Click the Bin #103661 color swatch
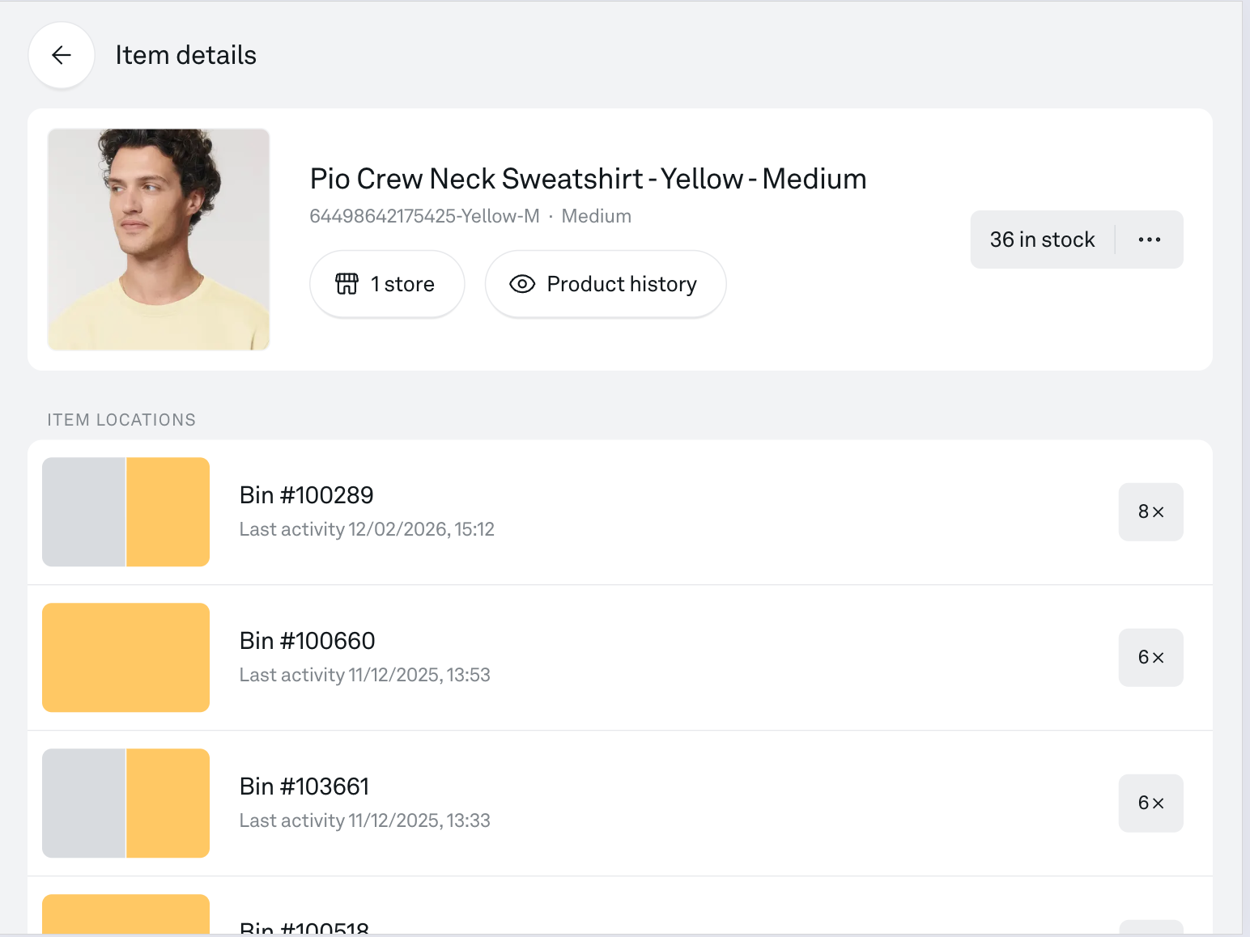 pos(125,803)
